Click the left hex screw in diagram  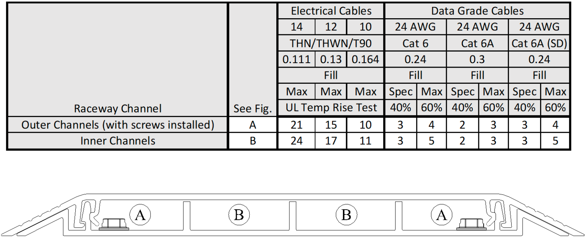pos(114,224)
